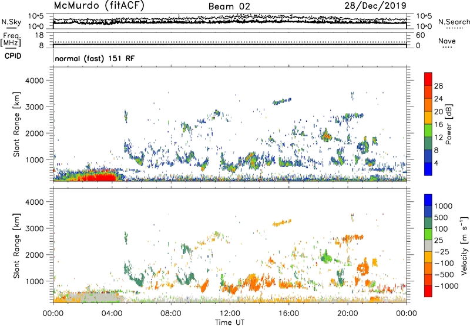Click the '08:00' time axis label

pos(171,314)
